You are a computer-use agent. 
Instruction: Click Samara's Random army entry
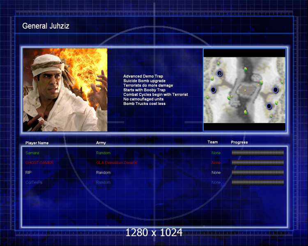coord(103,153)
